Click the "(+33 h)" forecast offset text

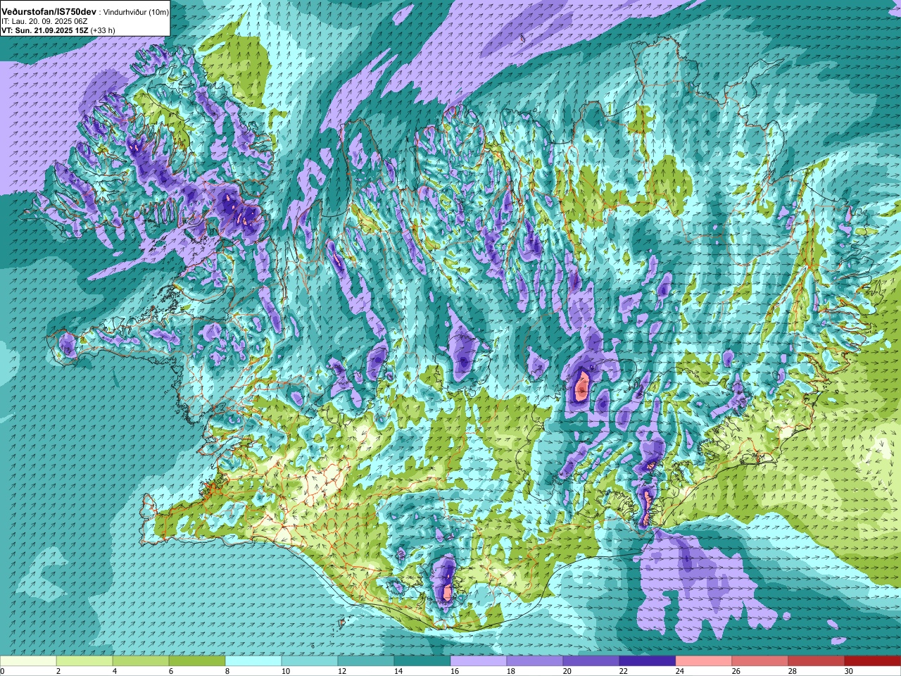pos(103,30)
